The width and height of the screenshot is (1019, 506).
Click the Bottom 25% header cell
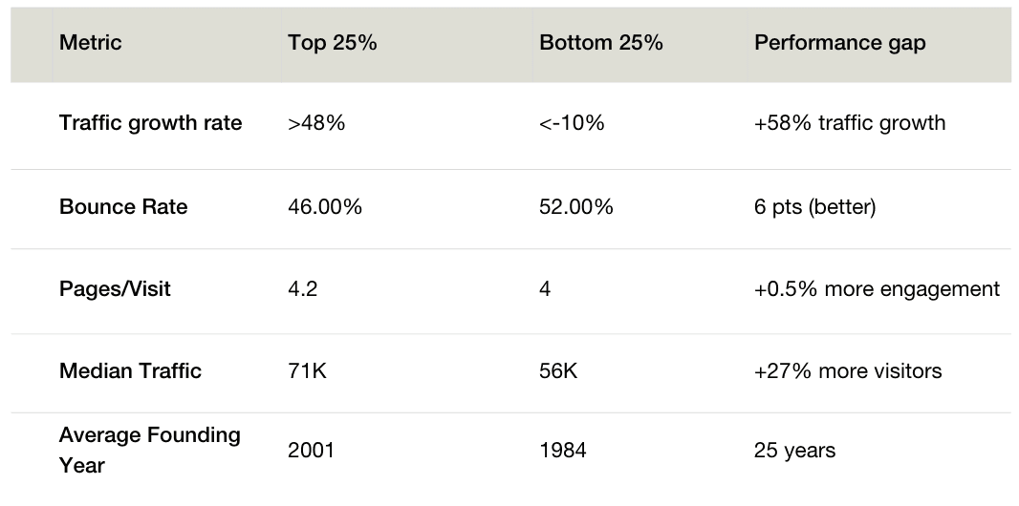pos(601,43)
